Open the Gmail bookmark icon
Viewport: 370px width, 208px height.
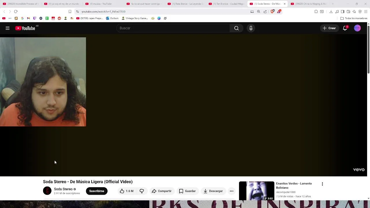coord(28,18)
